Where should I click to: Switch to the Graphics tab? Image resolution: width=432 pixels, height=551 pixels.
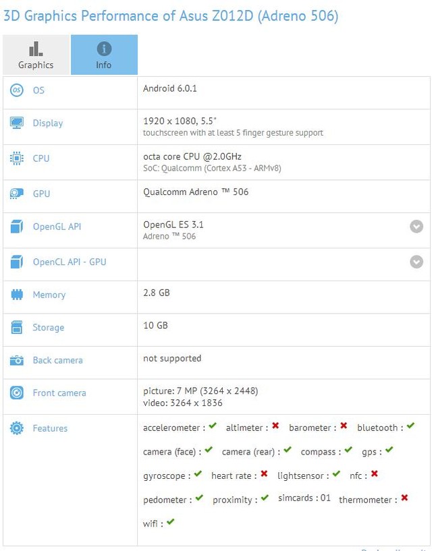click(35, 55)
